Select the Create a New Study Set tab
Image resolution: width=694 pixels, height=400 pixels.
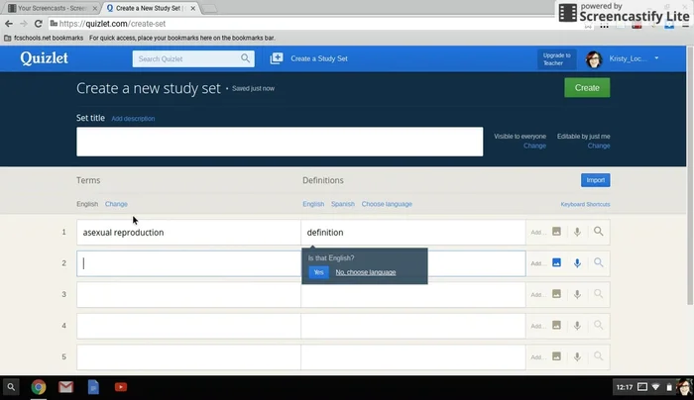pos(149,8)
